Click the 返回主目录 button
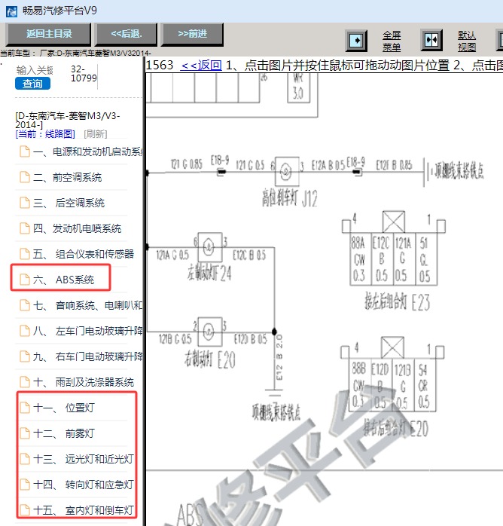503x526 pixels. [x=49, y=34]
